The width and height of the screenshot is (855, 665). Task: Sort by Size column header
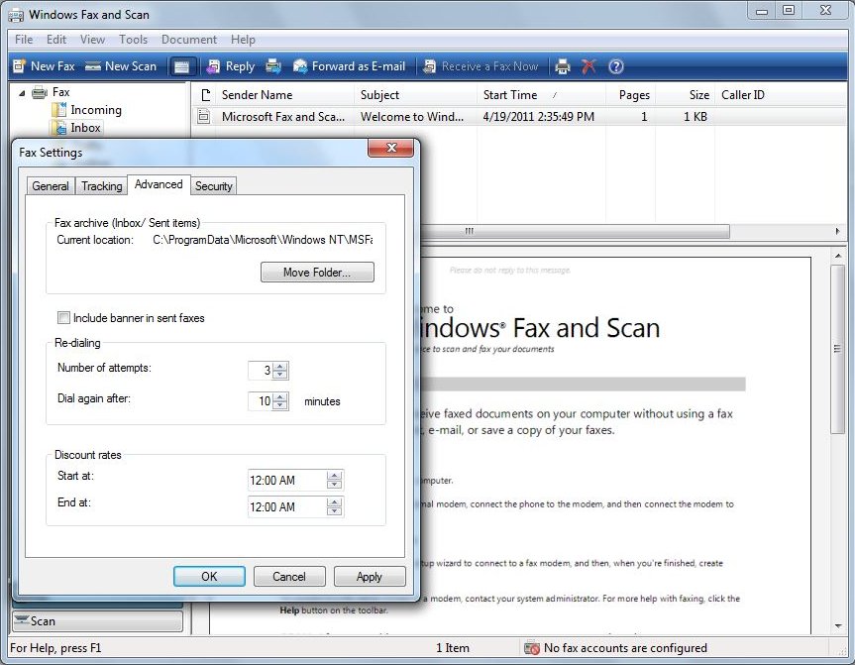coord(686,95)
